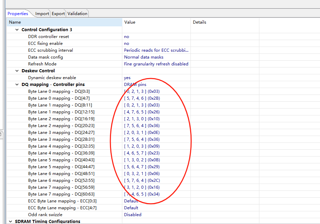This screenshot has height=224, width=320.
Task: Click value '[ 5, 7, 6, 4 ] (0x2C)'
Action: pyautogui.click(x=142, y=181)
